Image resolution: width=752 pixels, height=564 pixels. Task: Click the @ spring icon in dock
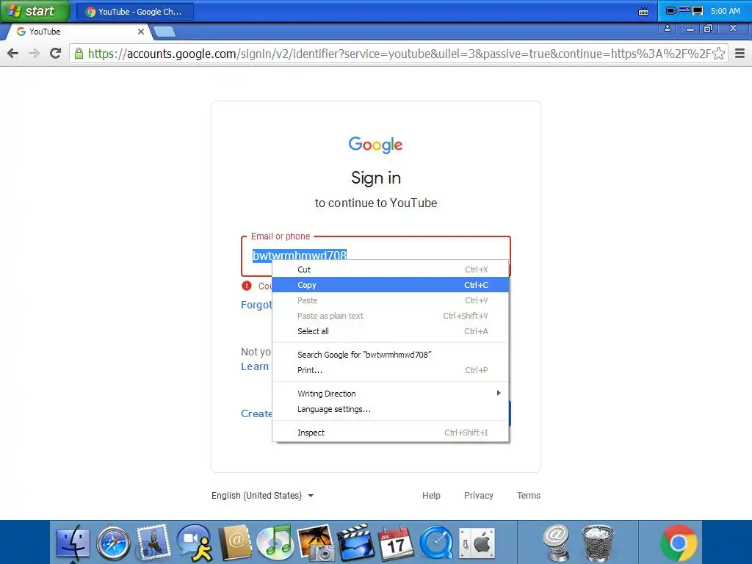557,543
